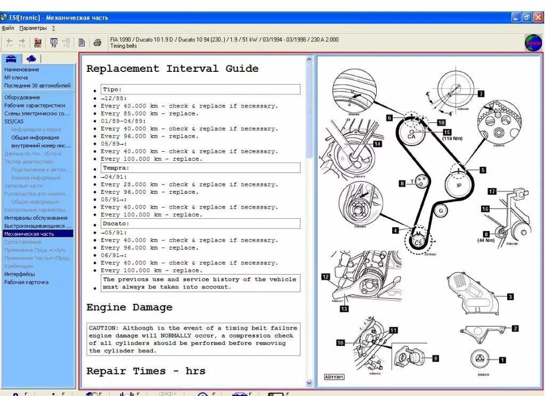Select Подключение к автом… sub-item
Screen dimensions: 545x396
pyautogui.click(x=40, y=169)
